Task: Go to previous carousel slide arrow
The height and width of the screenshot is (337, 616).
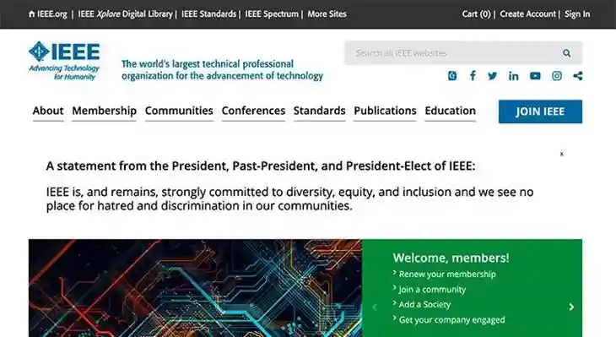Action: (375, 307)
